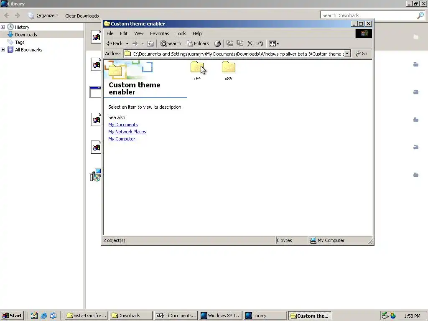428x321 pixels.
Task: Click the first Quick Launch icon
Action: click(x=34, y=316)
